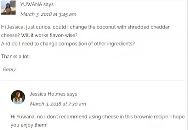
Task: Click the 'you enjoy them!' closing line
Action: tap(29, 125)
